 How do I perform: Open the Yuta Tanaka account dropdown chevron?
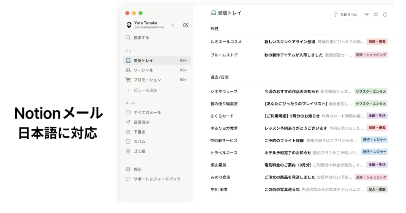click(x=172, y=25)
